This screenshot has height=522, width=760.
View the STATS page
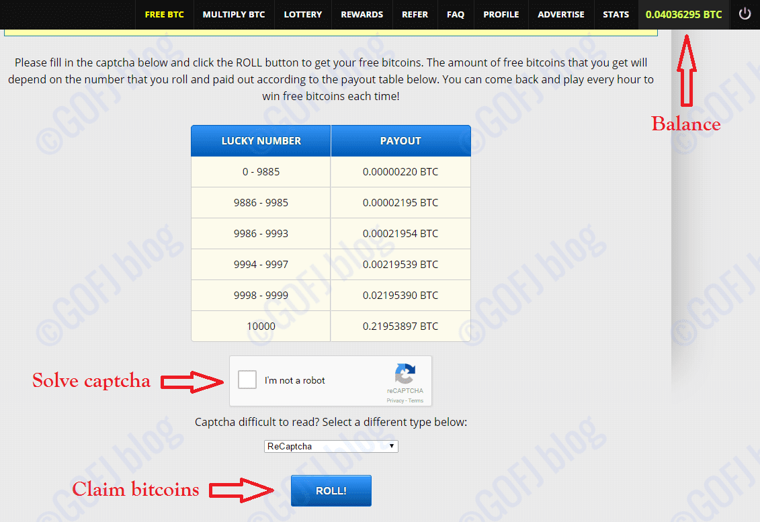[616, 15]
